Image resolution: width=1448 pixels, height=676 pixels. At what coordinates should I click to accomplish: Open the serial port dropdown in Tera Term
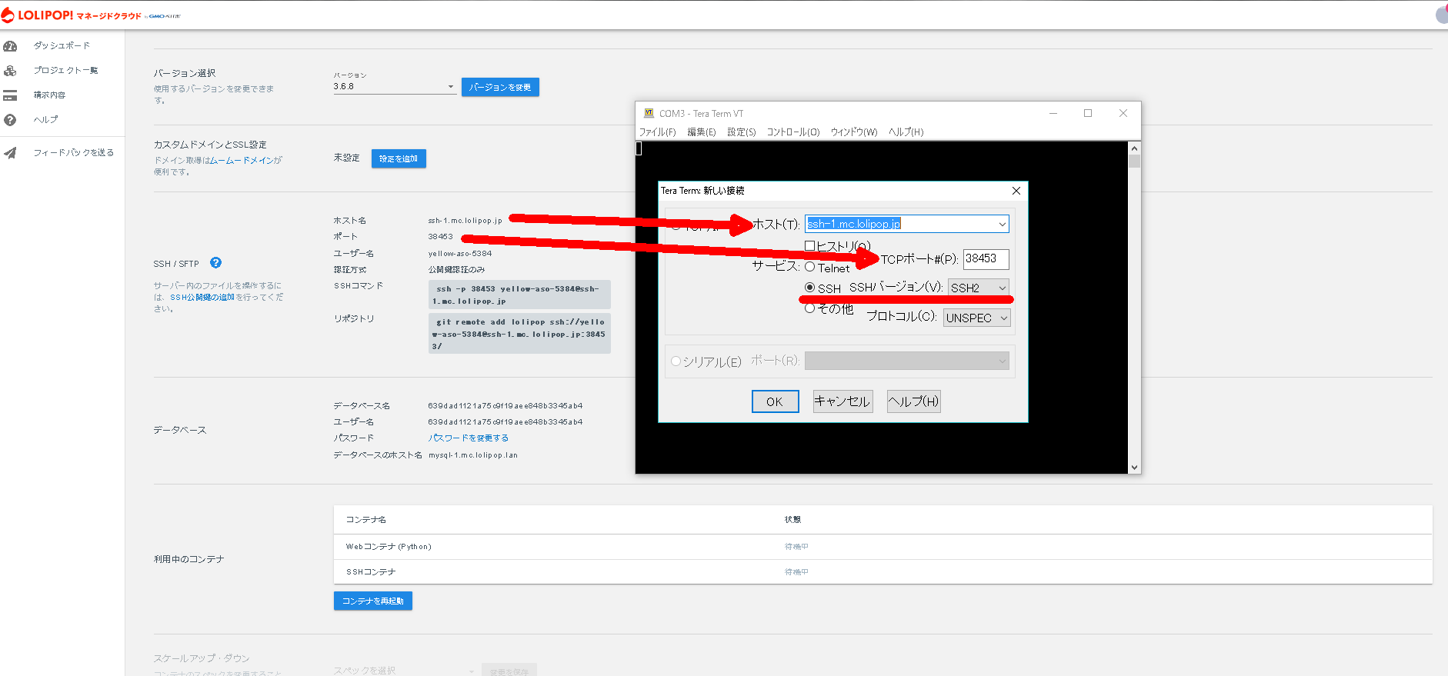pyautogui.click(x=907, y=361)
